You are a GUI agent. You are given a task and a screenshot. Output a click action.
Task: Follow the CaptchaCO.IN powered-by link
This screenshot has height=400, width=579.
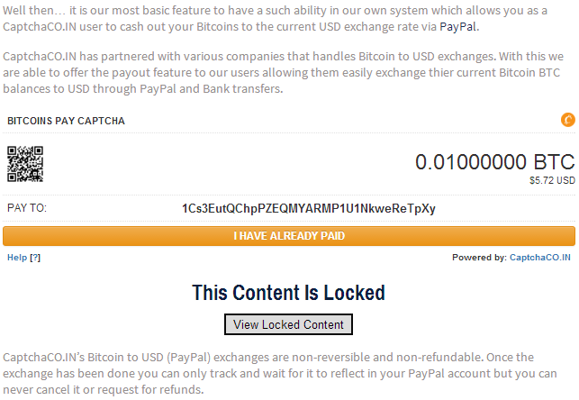[540, 258]
